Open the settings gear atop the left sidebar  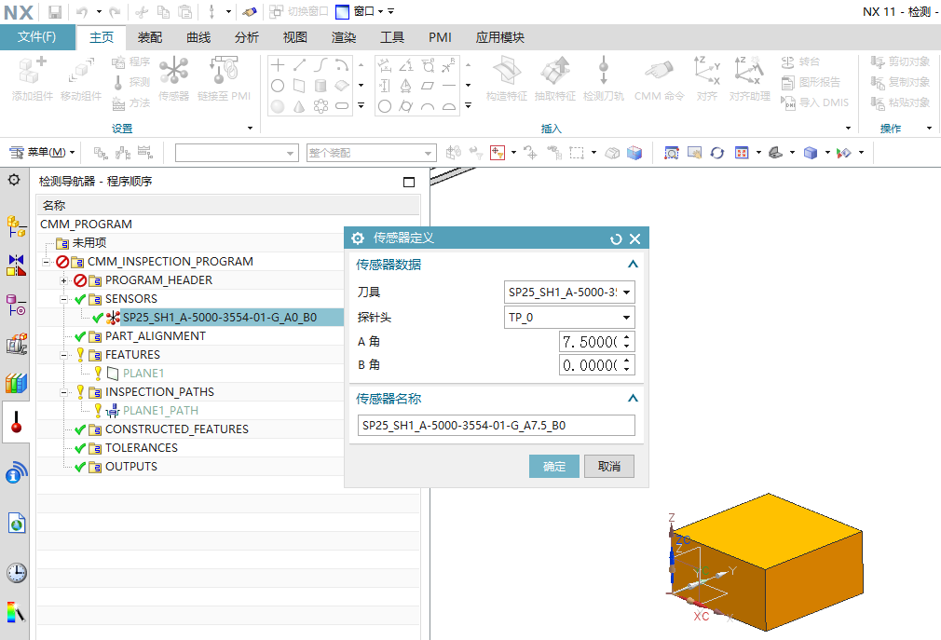click(14, 180)
